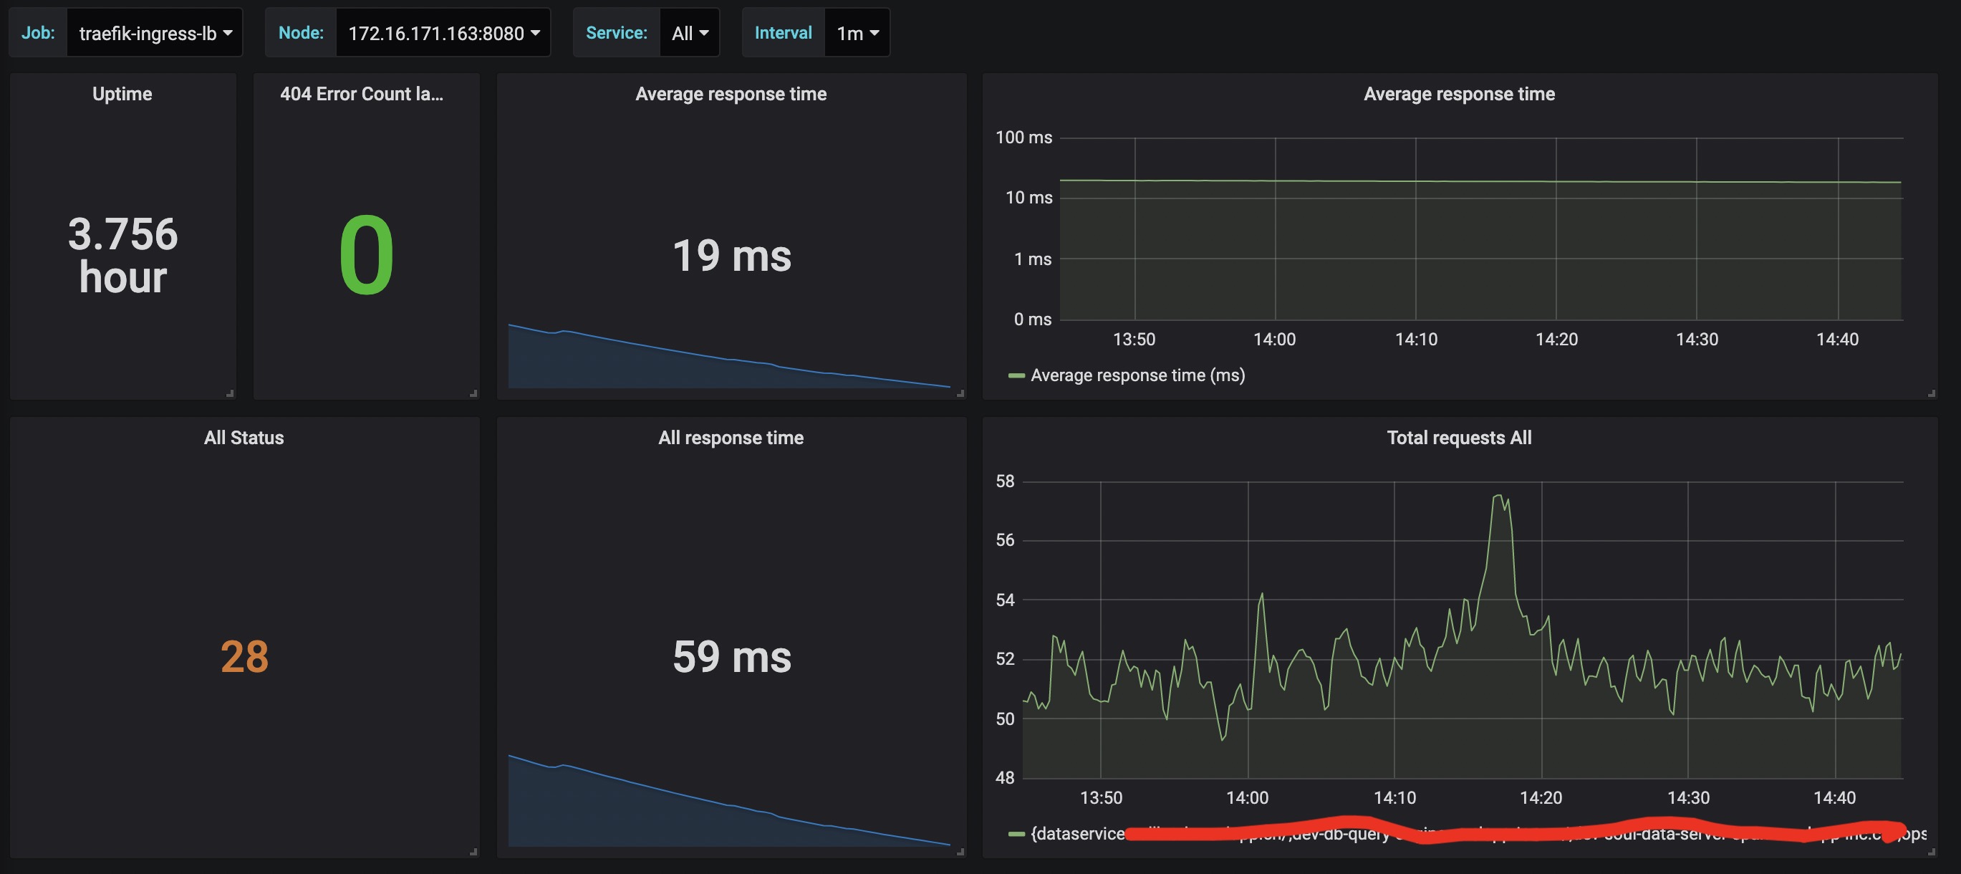Click the 404 Error Count panel resize handle

click(x=473, y=393)
